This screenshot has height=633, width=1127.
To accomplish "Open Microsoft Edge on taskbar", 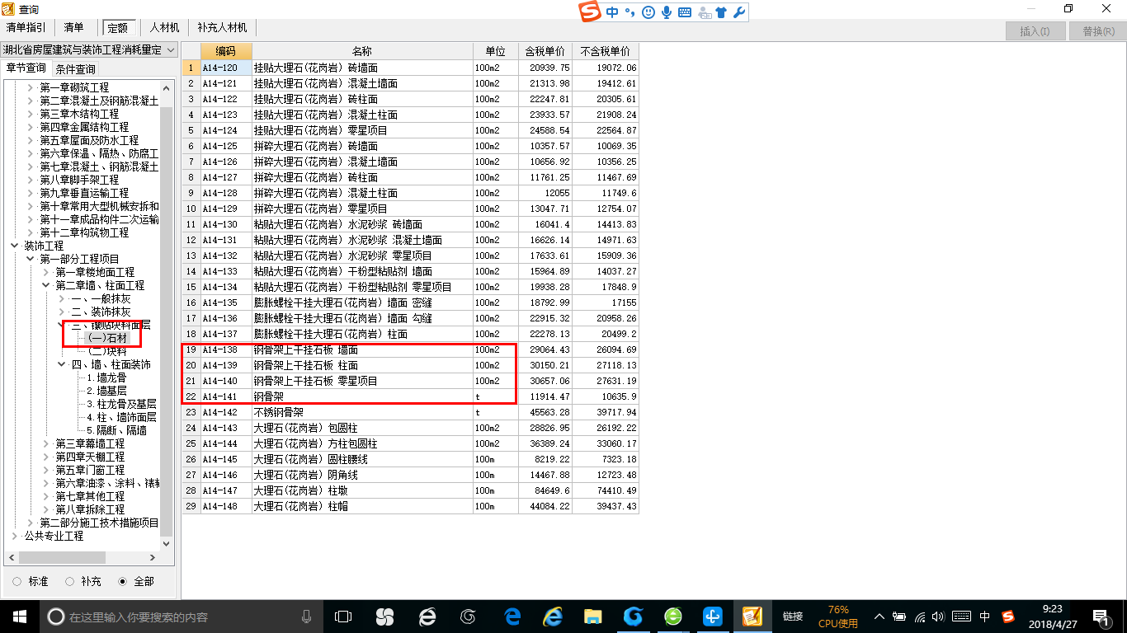I will (512, 617).
